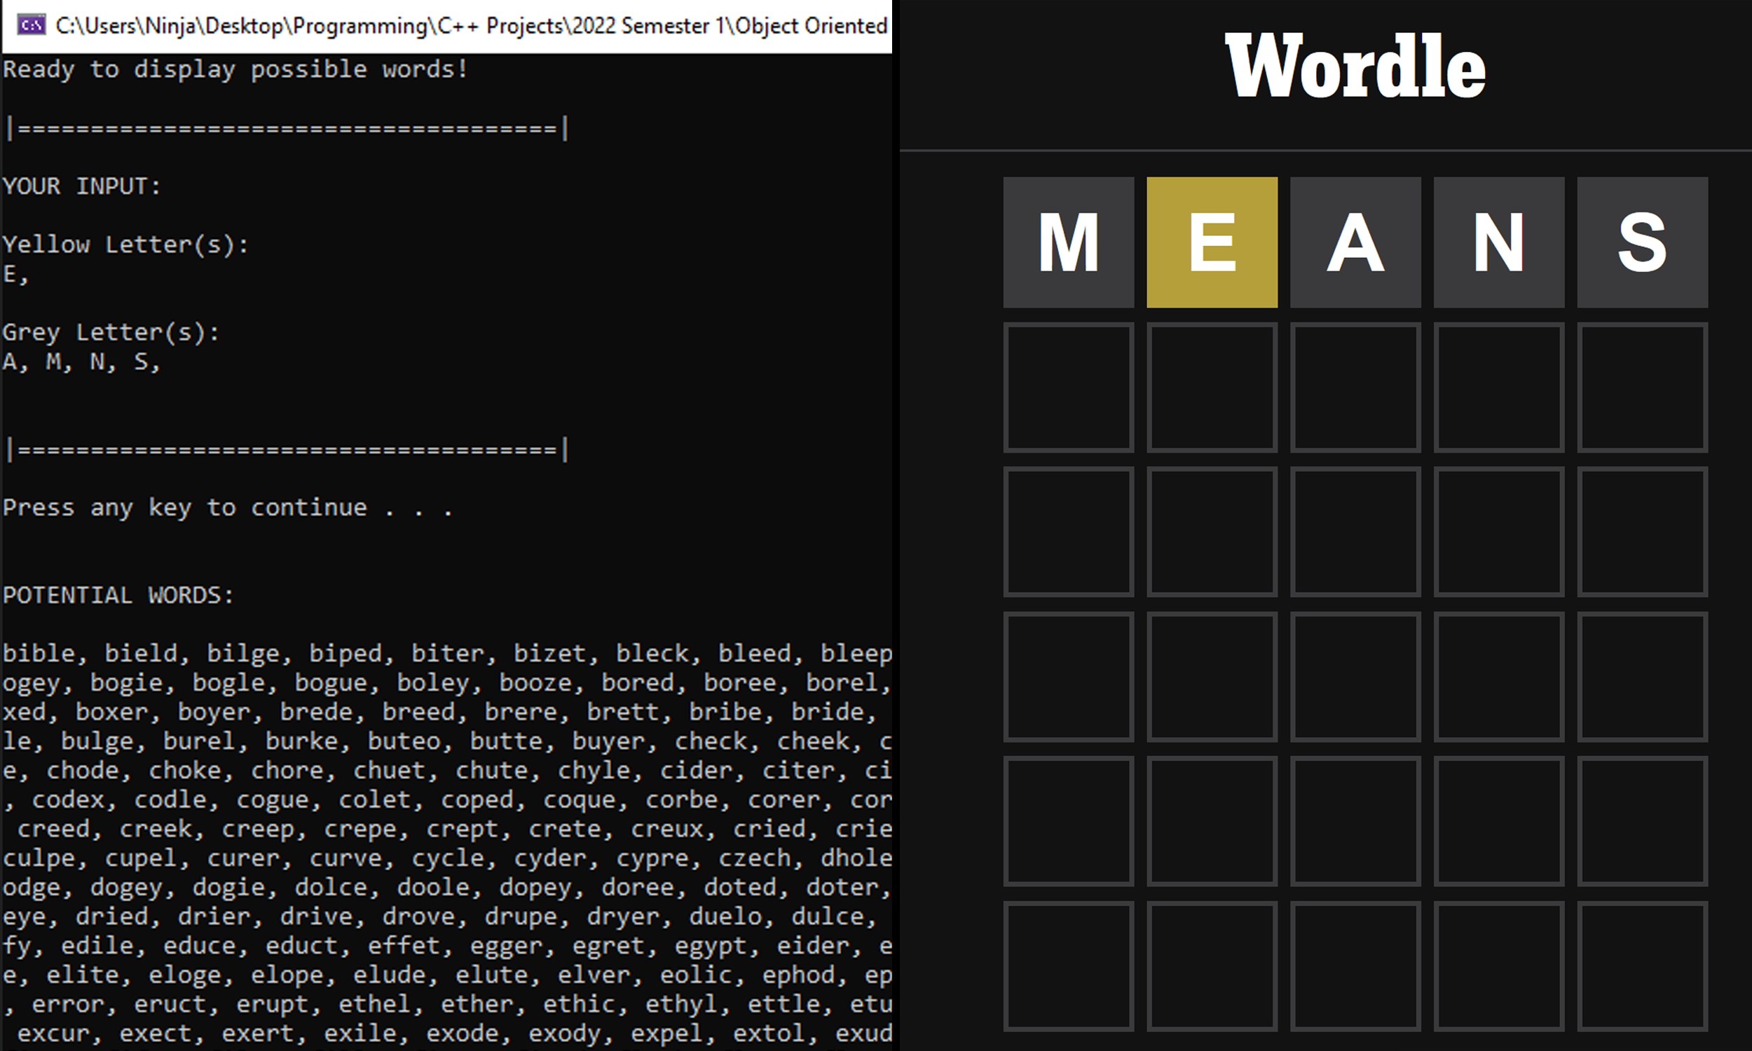
Task: Click the word 'elude' in console
Action: coord(389,975)
